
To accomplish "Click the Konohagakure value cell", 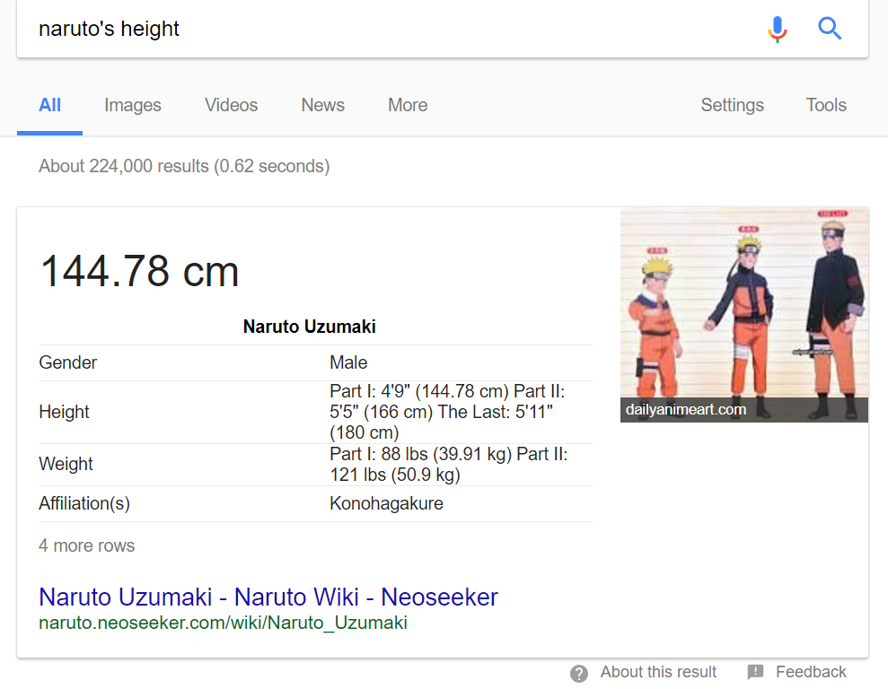I will click(x=386, y=503).
